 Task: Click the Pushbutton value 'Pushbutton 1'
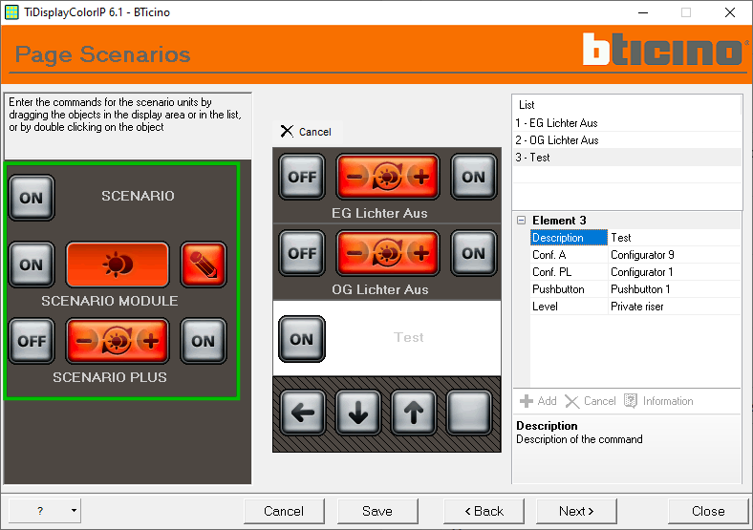point(675,289)
